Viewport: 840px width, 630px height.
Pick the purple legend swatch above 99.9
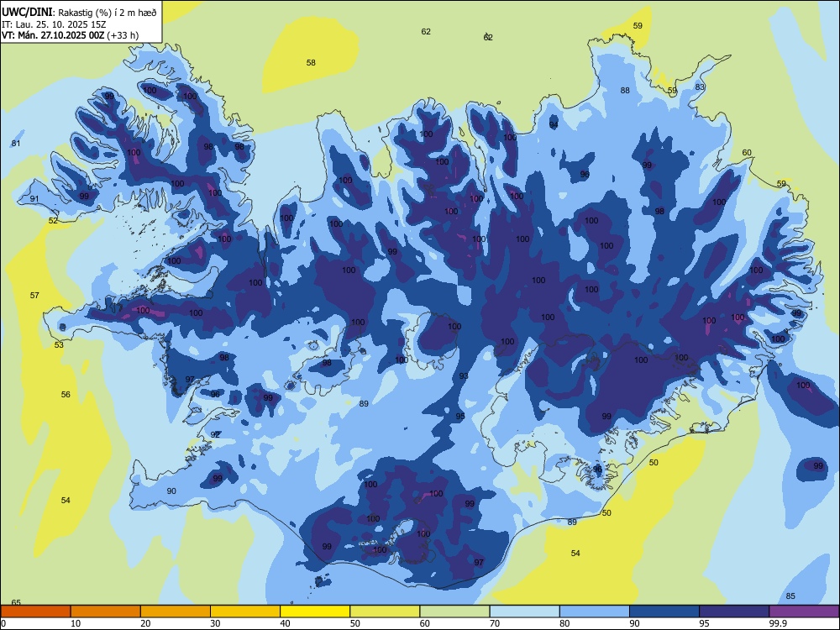pyautogui.click(x=804, y=612)
